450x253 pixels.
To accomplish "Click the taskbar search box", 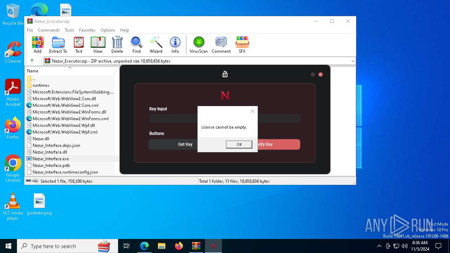I will 67,246.
